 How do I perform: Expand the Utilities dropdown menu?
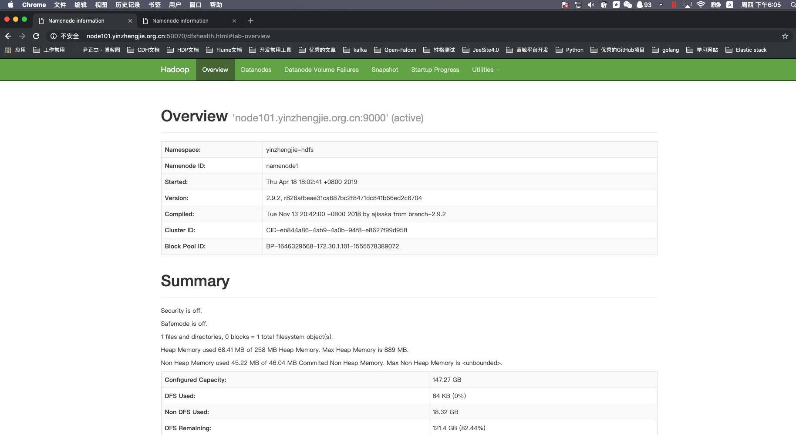(486, 70)
